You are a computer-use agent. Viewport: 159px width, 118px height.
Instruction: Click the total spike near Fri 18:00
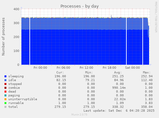[111, 16]
